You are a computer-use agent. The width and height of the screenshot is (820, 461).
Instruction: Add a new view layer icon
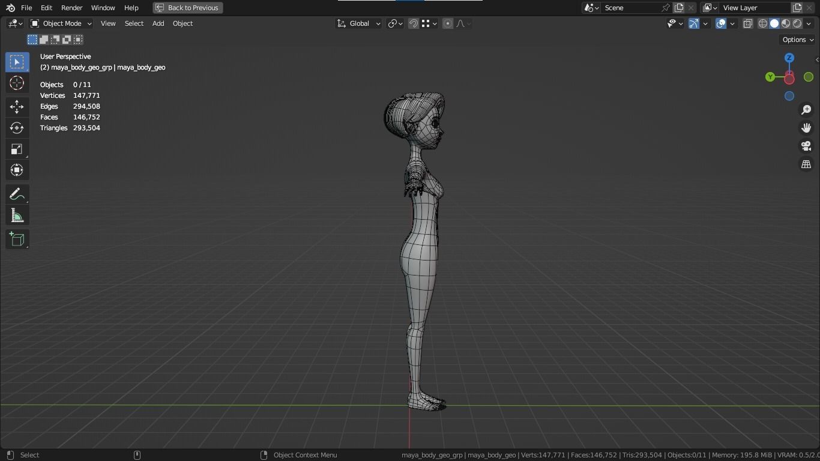click(x=797, y=8)
